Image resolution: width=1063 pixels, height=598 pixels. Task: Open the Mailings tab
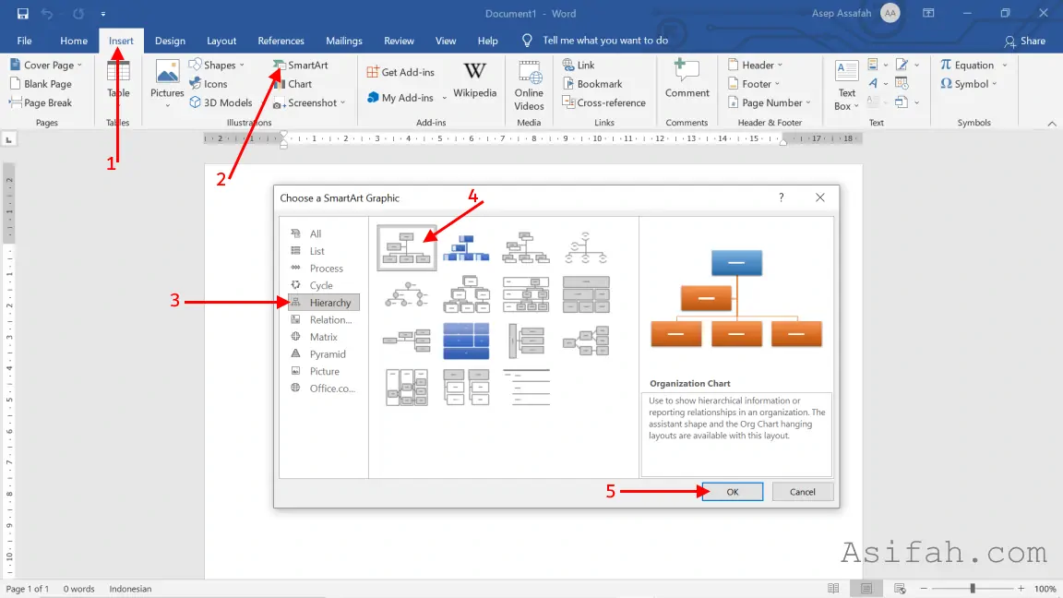pos(343,41)
